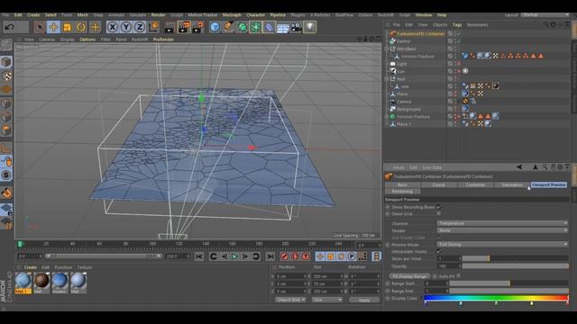This screenshot has width=577, height=324.
Task: Select Texture mode checkerboard icon
Action: click(x=6, y=76)
